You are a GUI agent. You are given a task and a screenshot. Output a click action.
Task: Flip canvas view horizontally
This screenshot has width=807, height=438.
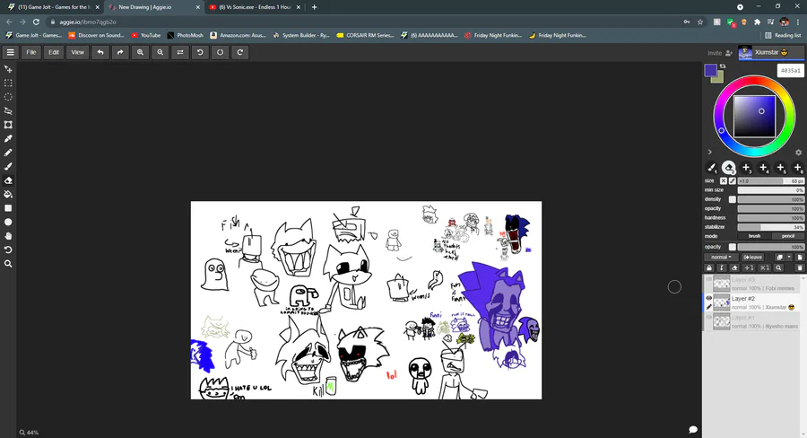(x=180, y=52)
